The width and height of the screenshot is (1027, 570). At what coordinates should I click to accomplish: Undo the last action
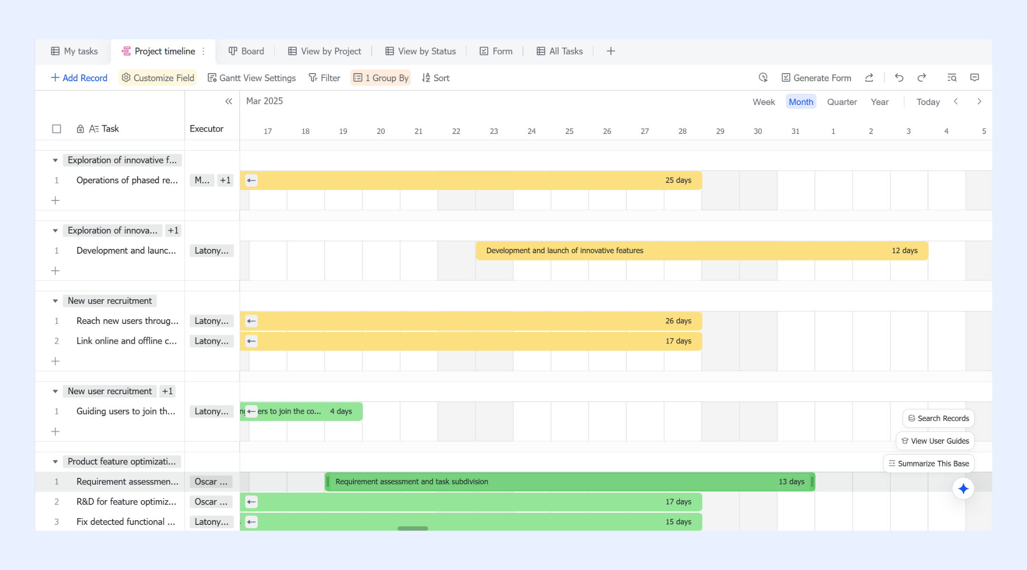tap(899, 77)
